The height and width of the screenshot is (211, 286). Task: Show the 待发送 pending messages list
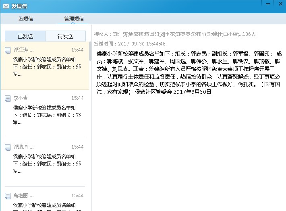[66, 36]
